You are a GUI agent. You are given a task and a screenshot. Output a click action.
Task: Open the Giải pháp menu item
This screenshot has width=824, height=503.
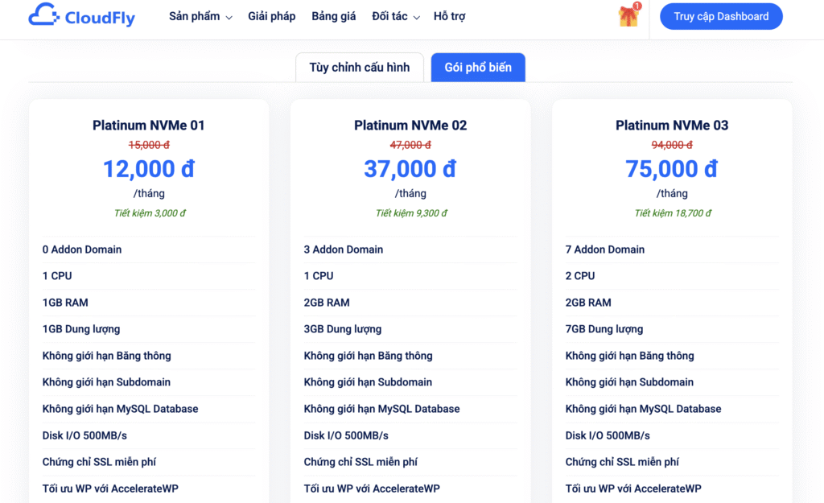(271, 16)
